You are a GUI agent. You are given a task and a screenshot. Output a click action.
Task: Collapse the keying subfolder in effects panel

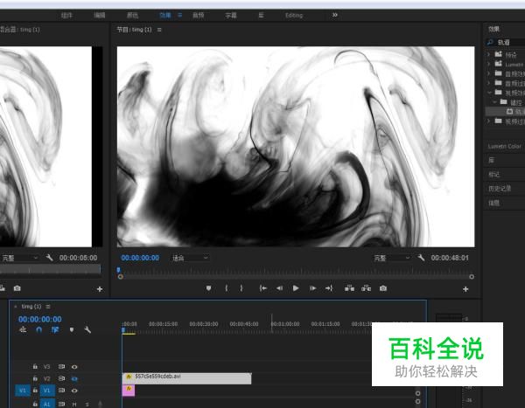(x=494, y=101)
